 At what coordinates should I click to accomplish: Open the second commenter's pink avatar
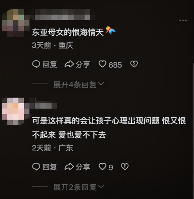pos(16,111)
